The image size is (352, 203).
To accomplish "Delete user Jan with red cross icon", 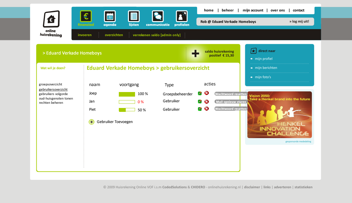I will pyautogui.click(x=206, y=102).
